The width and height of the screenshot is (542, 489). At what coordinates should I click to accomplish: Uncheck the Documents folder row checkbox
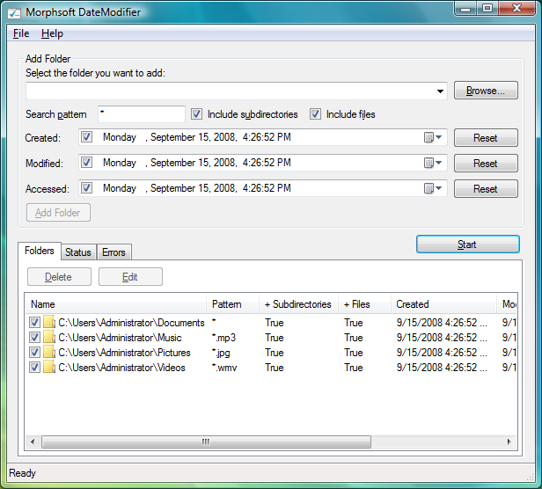point(34,323)
